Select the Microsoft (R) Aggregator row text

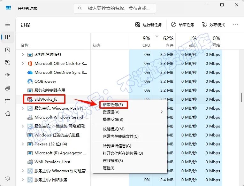pos(60,153)
